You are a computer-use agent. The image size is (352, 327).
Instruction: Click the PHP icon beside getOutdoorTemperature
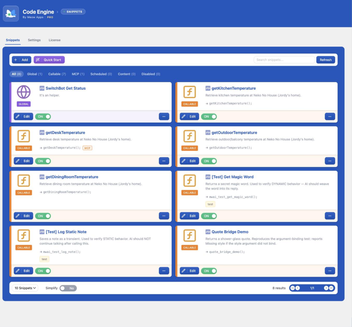coord(208,132)
